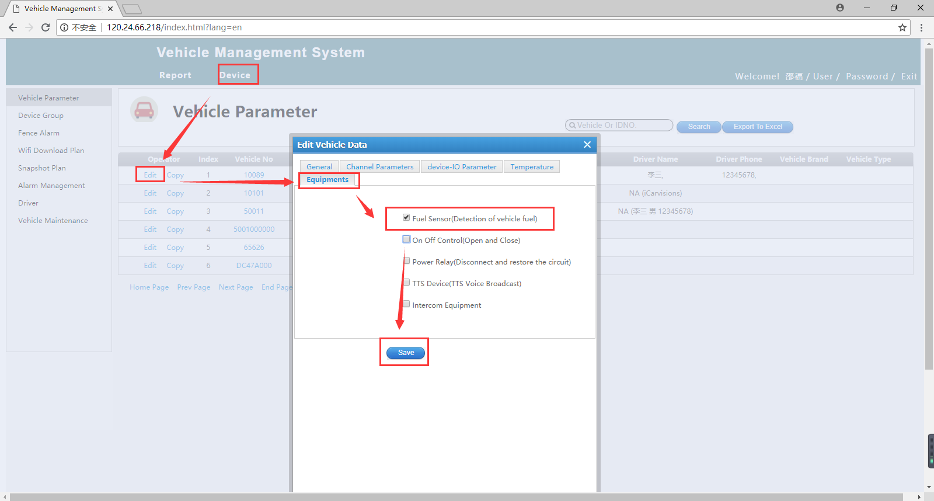Open a new browser tab
Viewport: 934px width, 501px height.
pos(133,9)
